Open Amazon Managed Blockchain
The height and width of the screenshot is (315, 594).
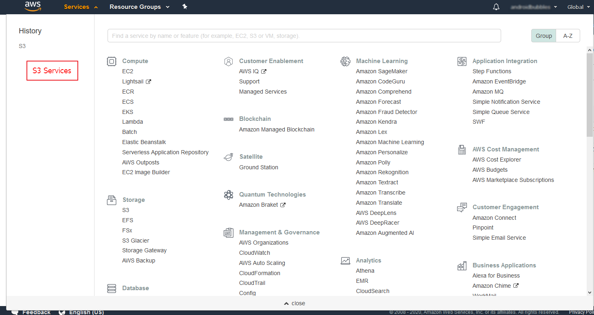coord(277,129)
